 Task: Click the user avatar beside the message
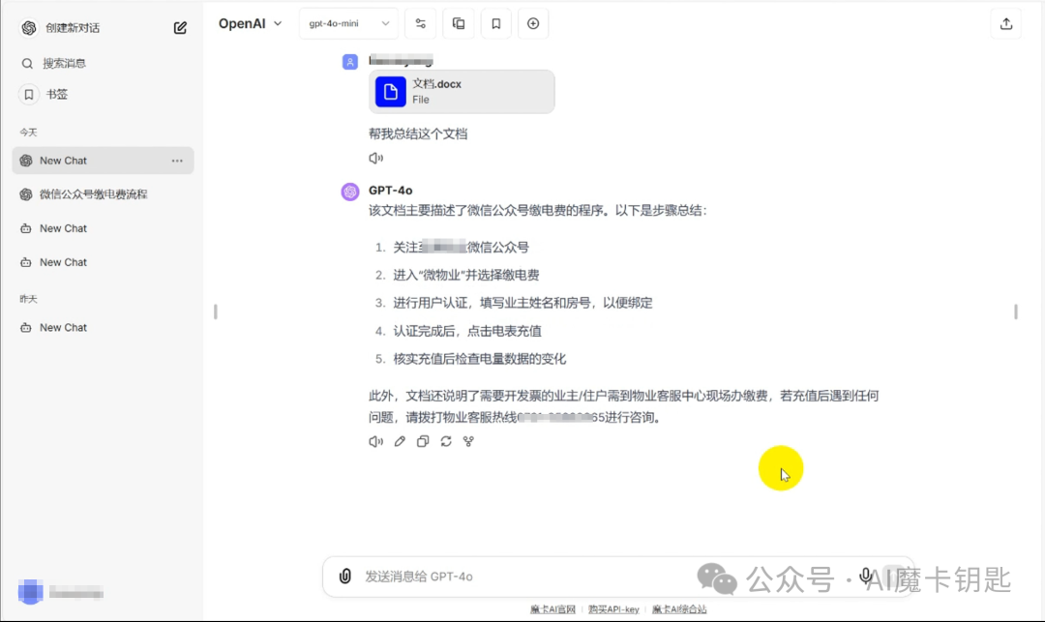tap(350, 62)
